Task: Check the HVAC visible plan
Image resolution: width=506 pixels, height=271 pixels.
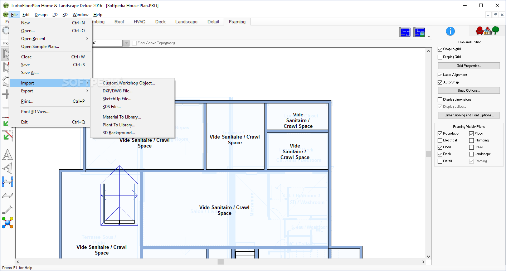Action: [x=472, y=147]
